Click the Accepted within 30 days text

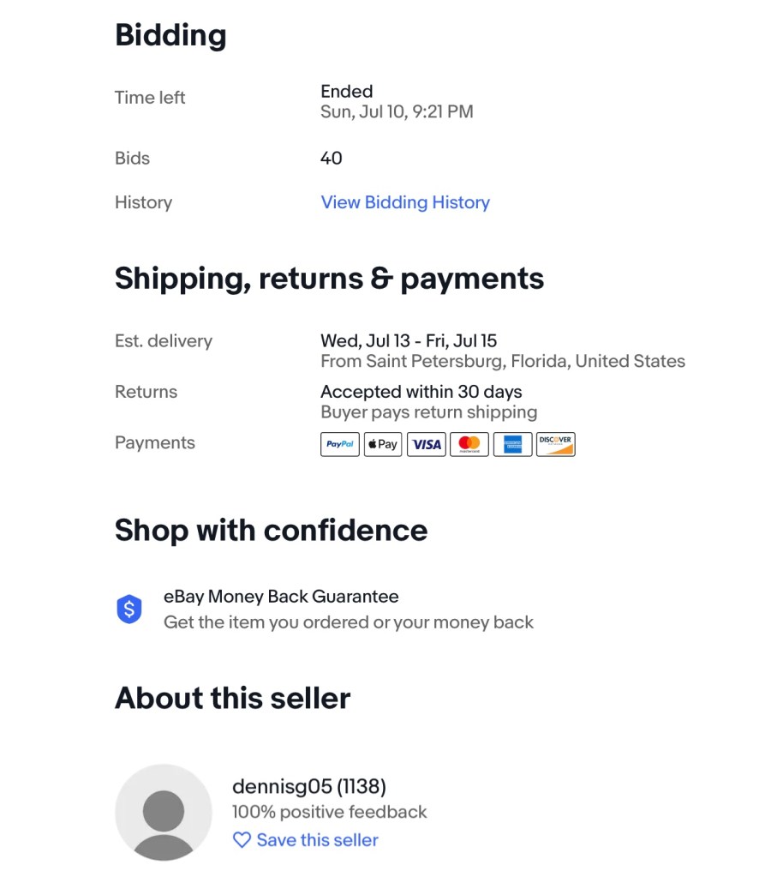click(x=421, y=392)
